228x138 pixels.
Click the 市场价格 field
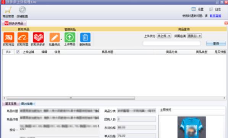(136, 128)
